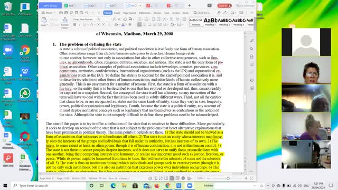Click the Windows Start button

5,185
